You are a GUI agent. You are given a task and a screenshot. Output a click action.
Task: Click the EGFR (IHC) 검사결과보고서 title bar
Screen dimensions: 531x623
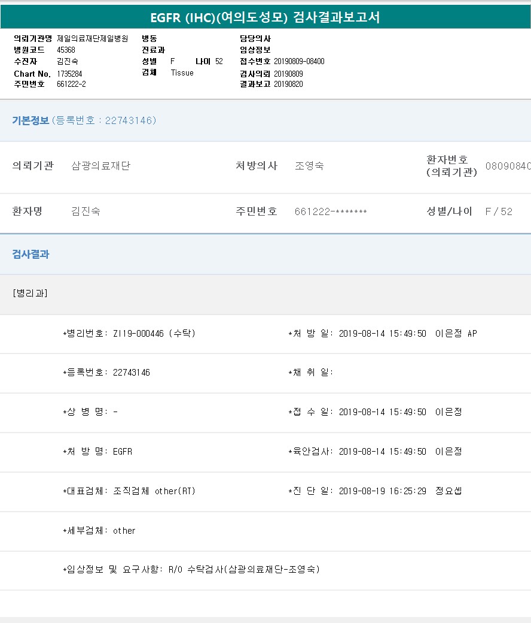265,18
